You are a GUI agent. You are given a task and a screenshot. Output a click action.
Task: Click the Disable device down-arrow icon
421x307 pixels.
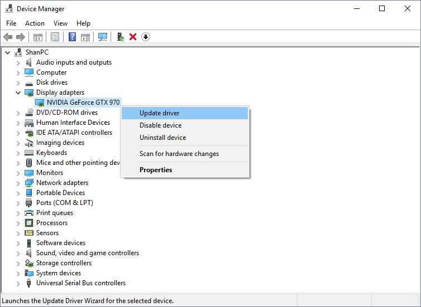146,37
